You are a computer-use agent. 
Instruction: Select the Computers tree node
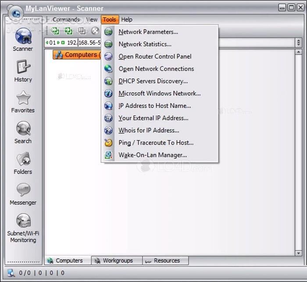(77, 55)
